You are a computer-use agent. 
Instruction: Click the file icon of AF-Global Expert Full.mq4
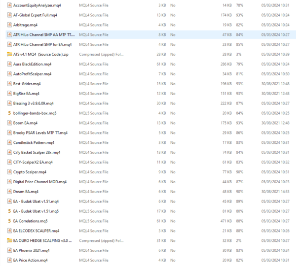(x=9, y=15)
